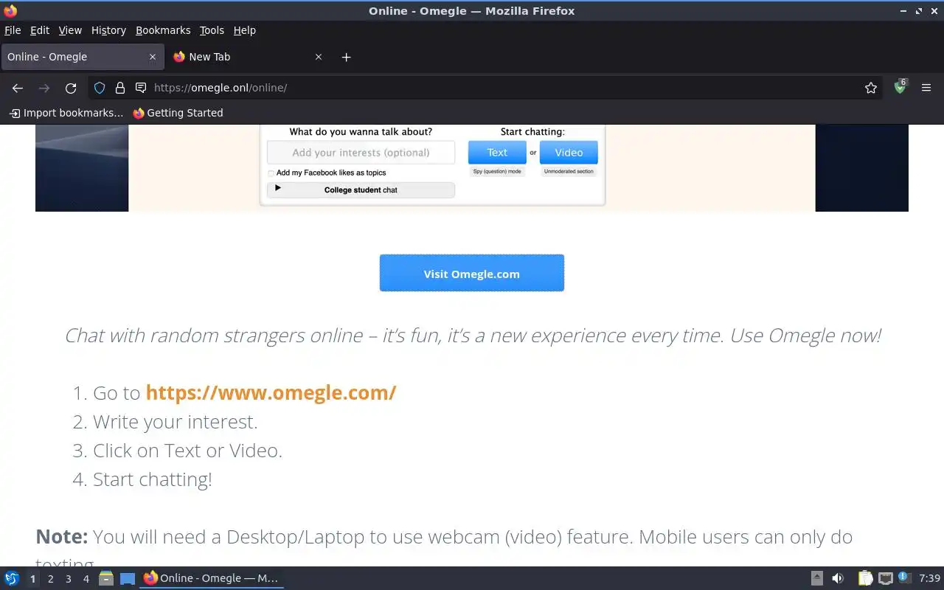Click the bold 'Note:' text
Image resolution: width=944 pixels, height=590 pixels.
point(62,536)
